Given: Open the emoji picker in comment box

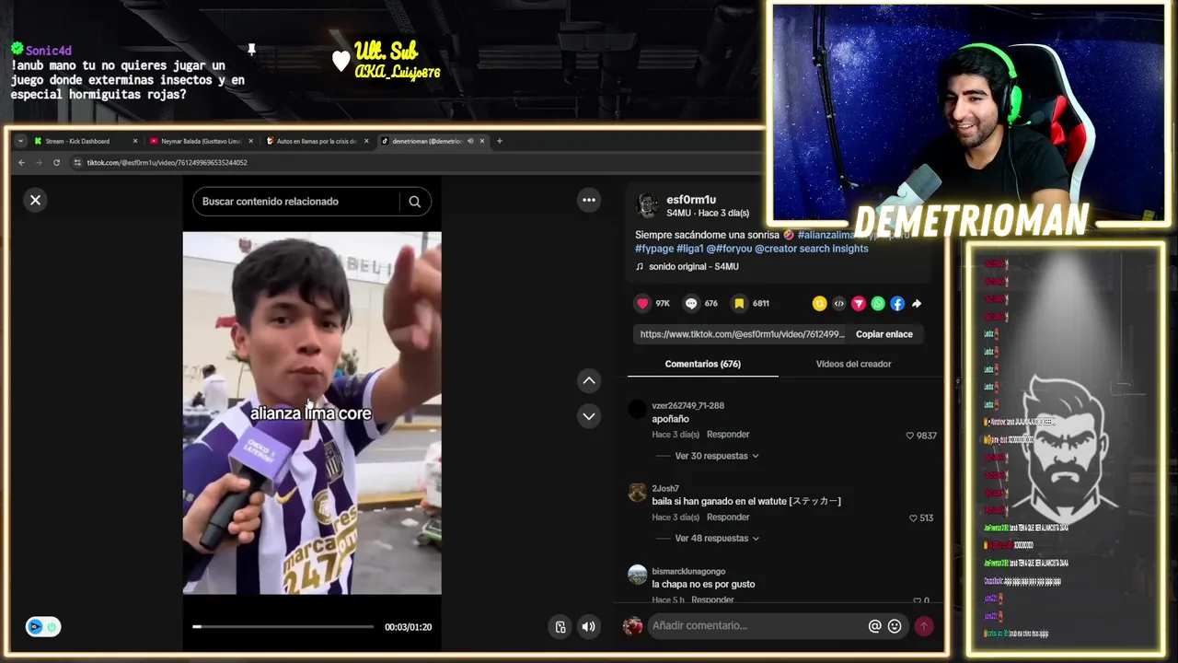Looking at the screenshot, I should click(x=895, y=626).
